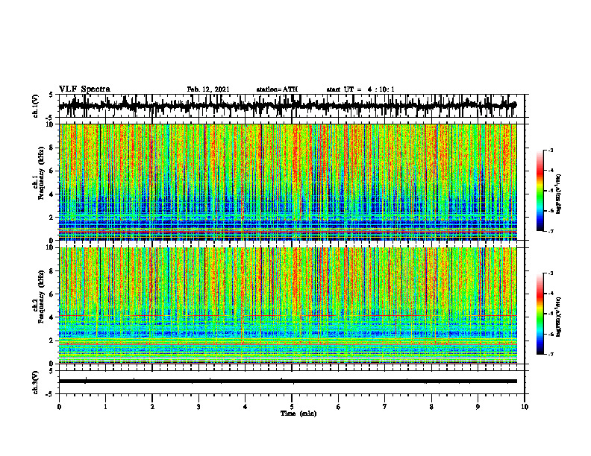Click the red 4 kHz line in ch.2 spectrogram

coord(287,315)
